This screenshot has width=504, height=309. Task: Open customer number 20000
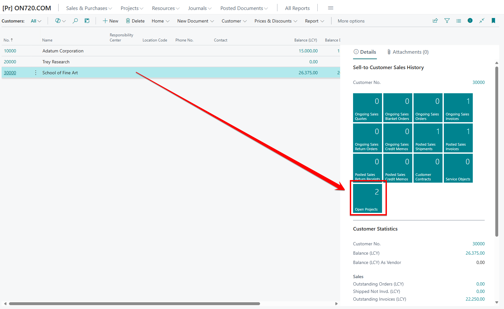pos(10,62)
